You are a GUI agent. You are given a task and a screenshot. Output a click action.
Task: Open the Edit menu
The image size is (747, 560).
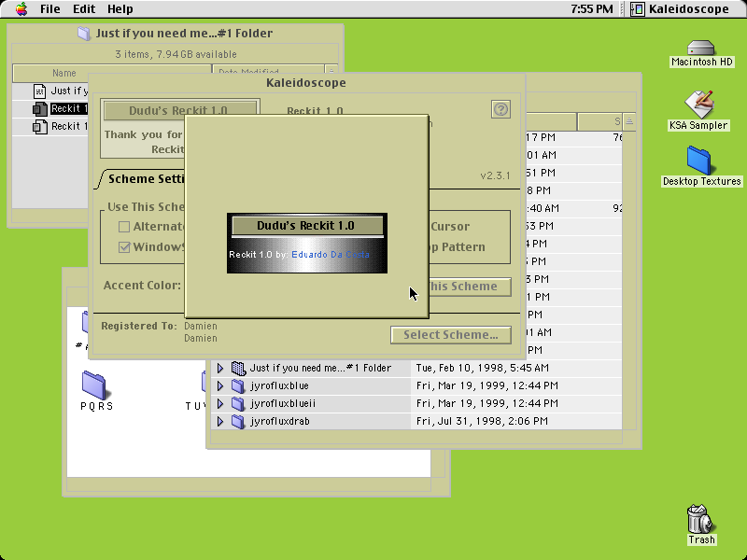coord(84,9)
